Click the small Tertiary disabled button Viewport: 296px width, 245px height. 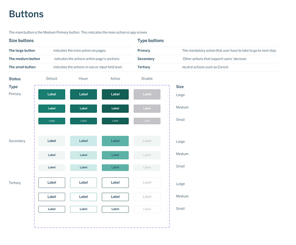(147, 210)
